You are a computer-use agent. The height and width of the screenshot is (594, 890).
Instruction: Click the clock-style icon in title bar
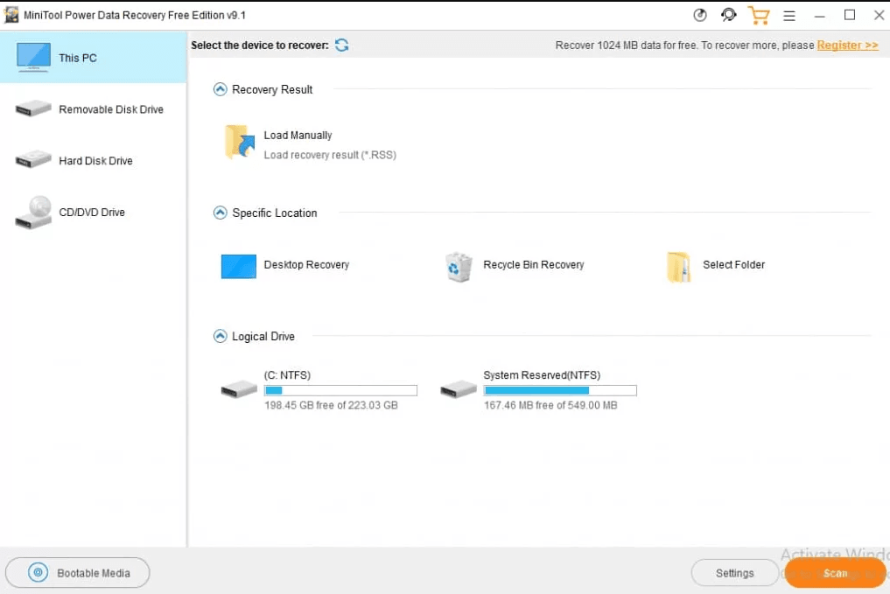pyautogui.click(x=700, y=16)
